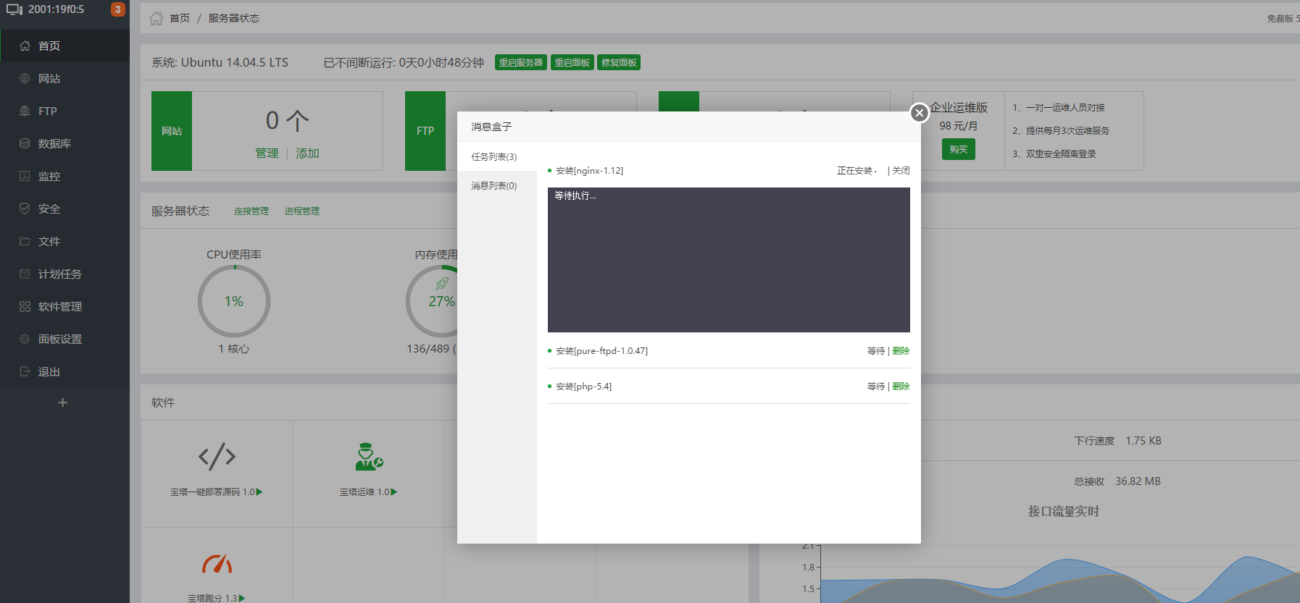Delete the pure-ftpd-1.0.47 install task

click(901, 351)
